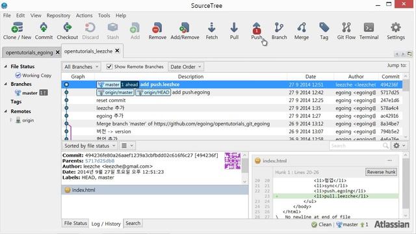Open the File menu
The image size is (416, 234).
coord(7,16)
